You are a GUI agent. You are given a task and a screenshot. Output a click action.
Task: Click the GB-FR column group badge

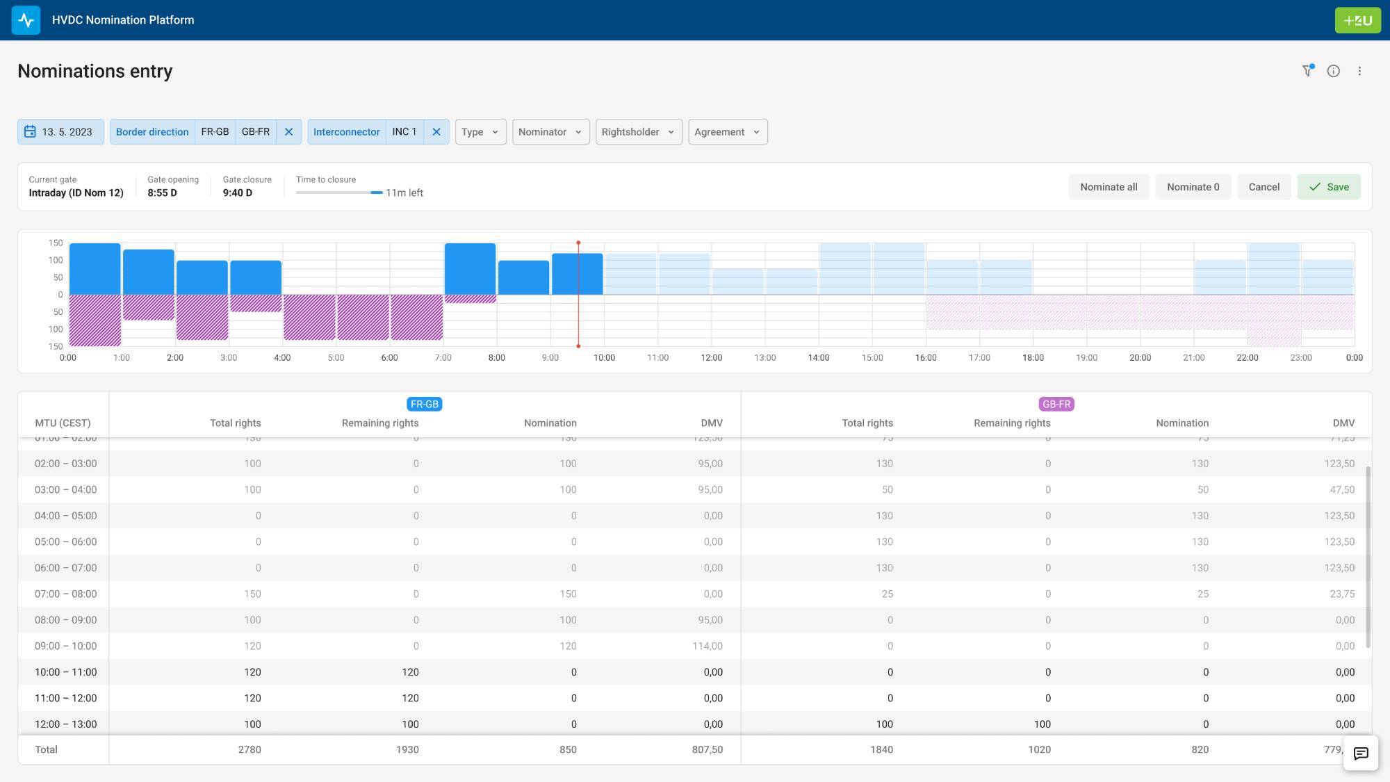(1056, 404)
